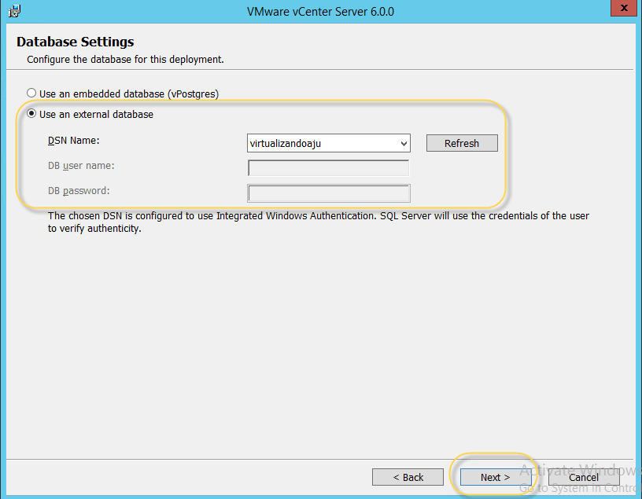Viewport: 642px width, 499px height.
Task: Select the embedded database (vPostgres) radio button
Action: click(x=32, y=93)
